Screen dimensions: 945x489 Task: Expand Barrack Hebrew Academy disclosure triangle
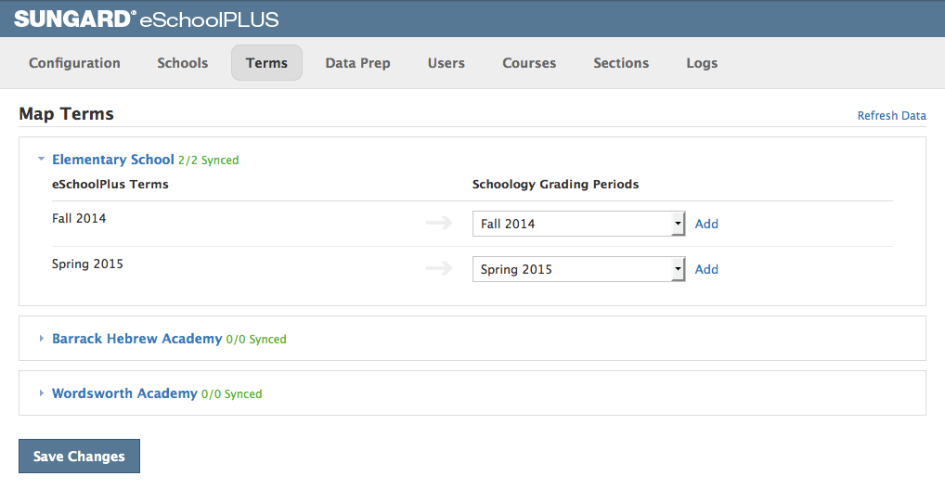[41, 339]
